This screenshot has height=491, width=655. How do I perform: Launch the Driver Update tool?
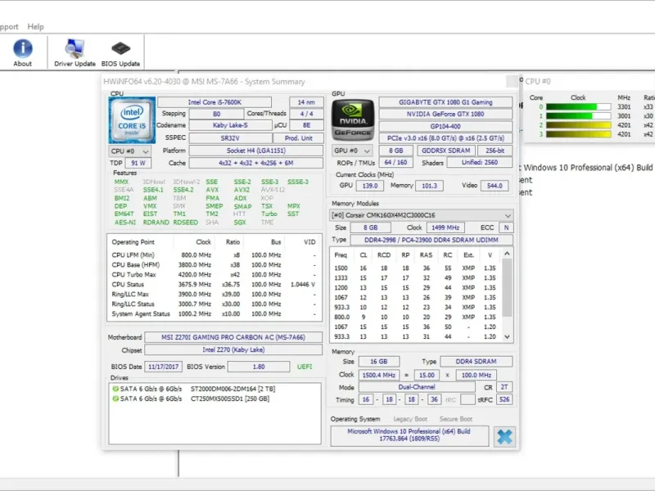click(75, 52)
